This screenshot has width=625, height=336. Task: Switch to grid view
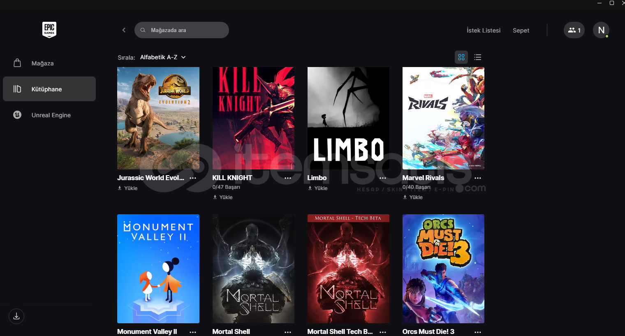(x=461, y=57)
